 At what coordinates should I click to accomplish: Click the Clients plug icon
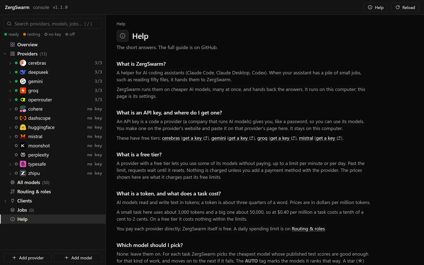coord(12,201)
